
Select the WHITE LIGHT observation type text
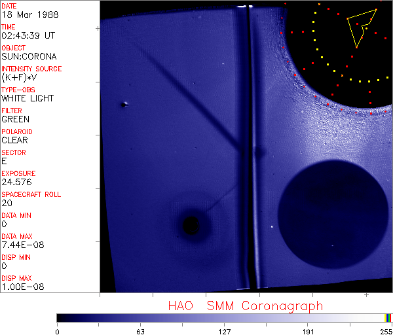coord(28,98)
